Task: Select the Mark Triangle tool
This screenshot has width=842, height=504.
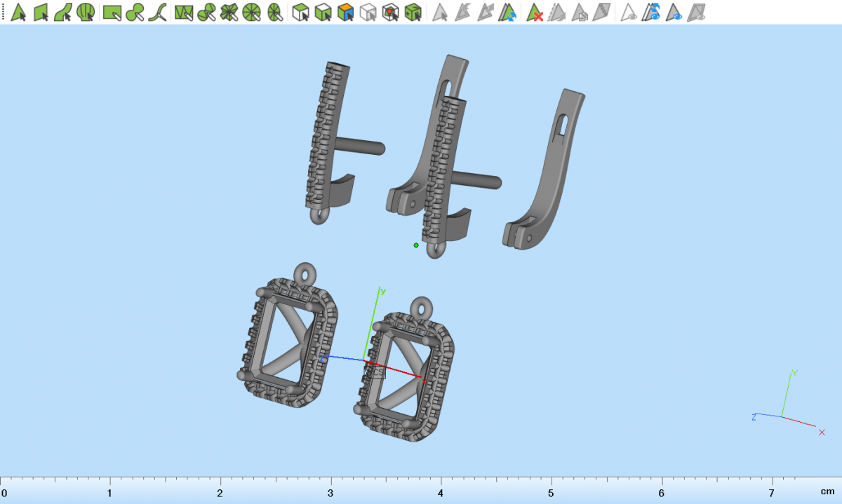Action: click(x=19, y=12)
